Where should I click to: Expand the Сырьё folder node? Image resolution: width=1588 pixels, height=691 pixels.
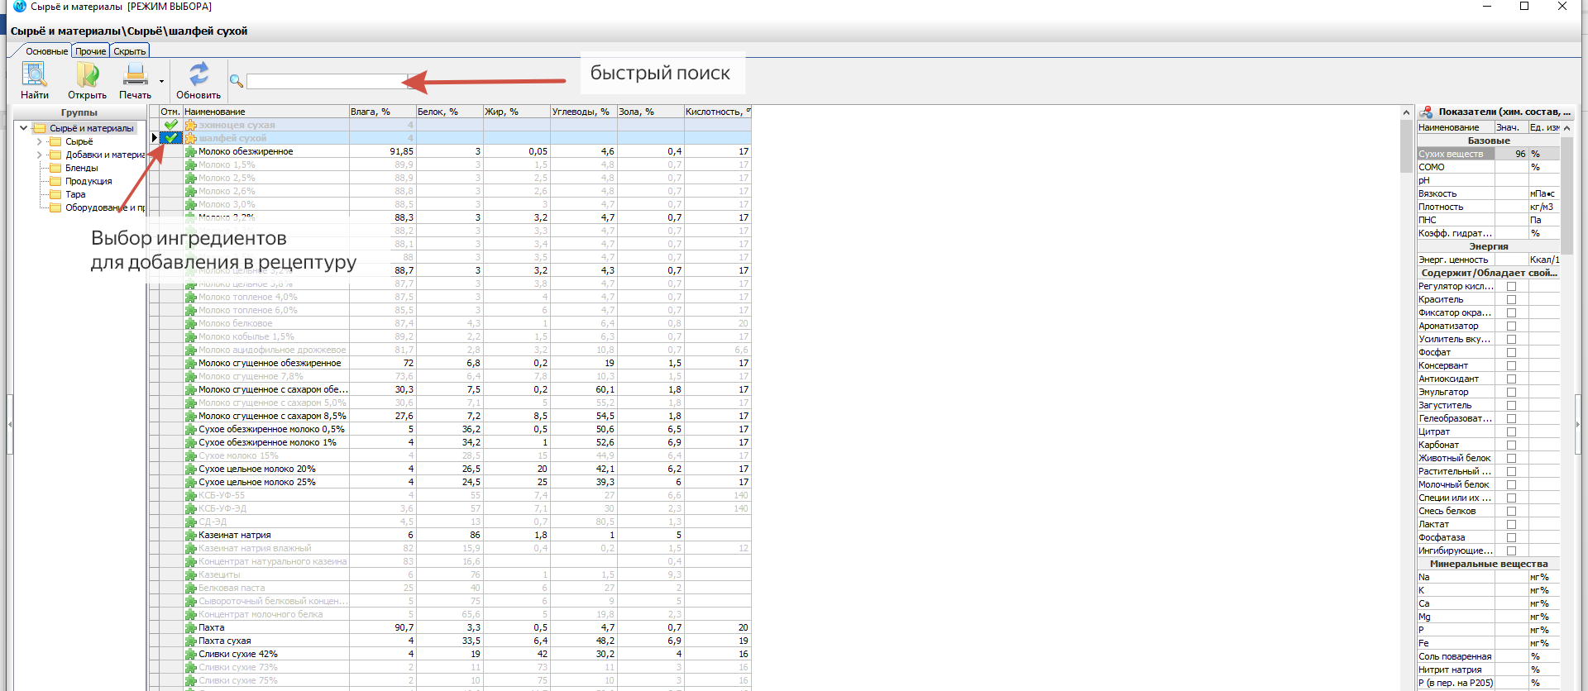tap(39, 141)
